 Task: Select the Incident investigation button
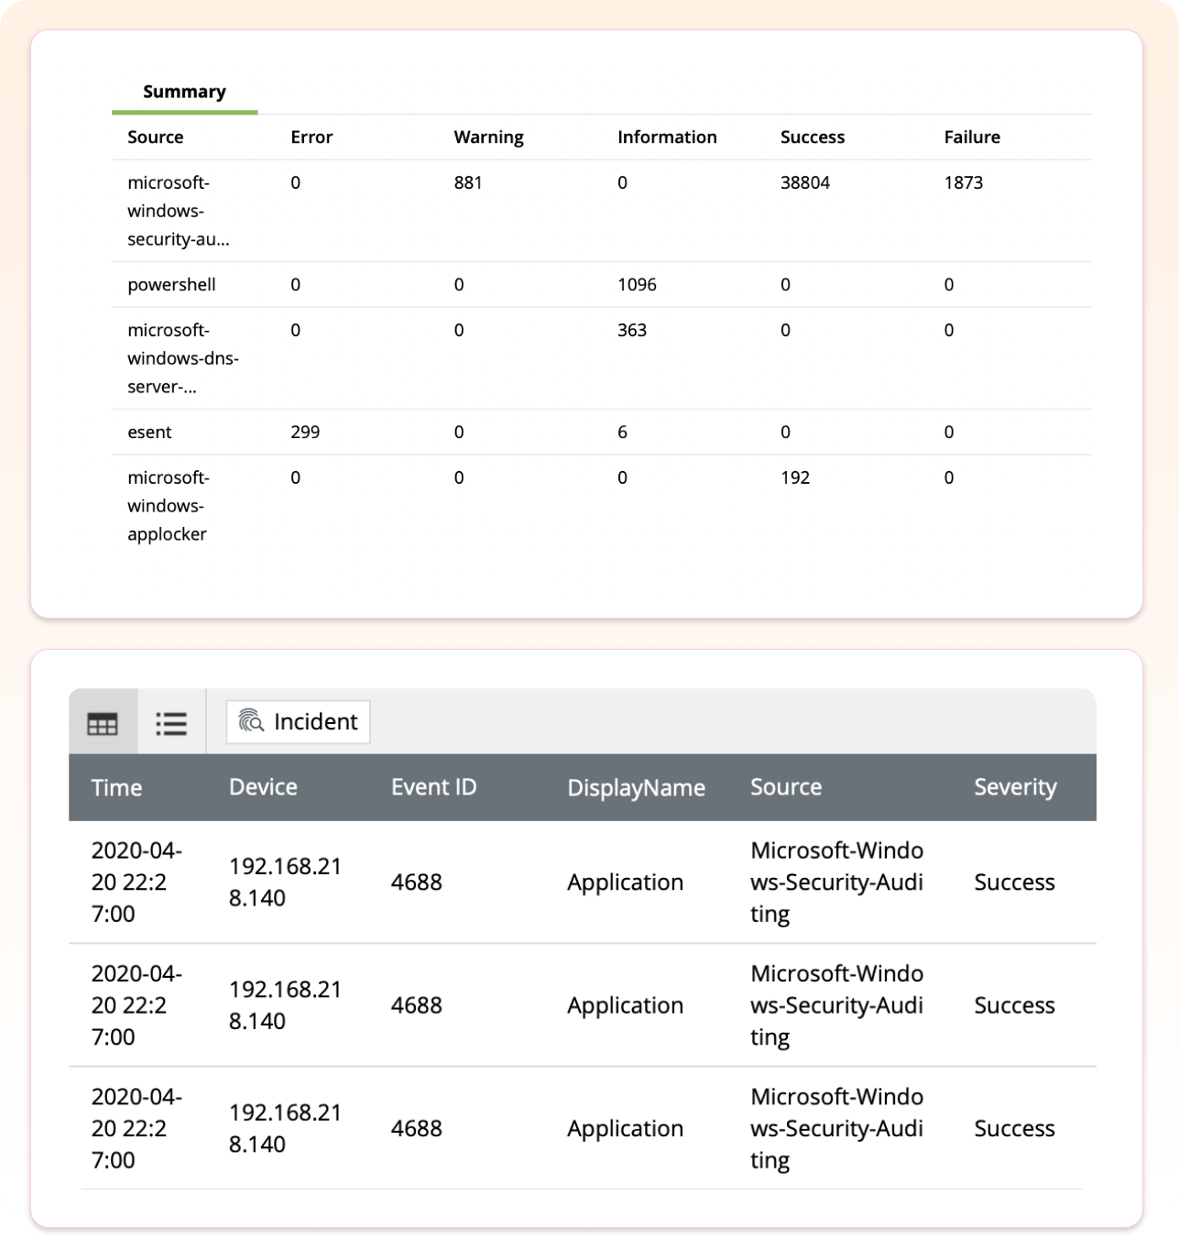pos(297,721)
